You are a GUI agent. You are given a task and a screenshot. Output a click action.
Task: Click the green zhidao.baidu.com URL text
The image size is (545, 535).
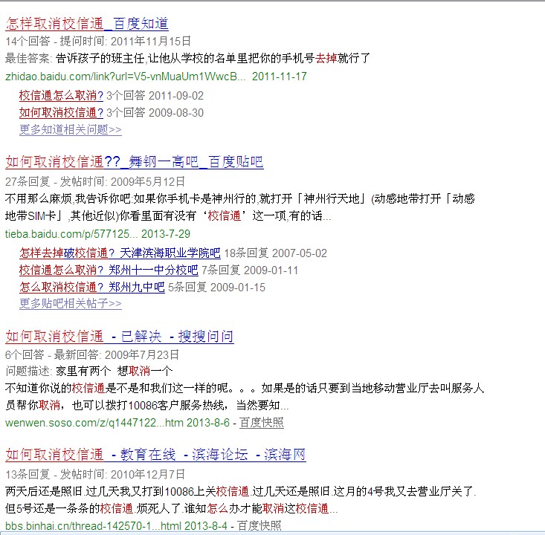(125, 77)
